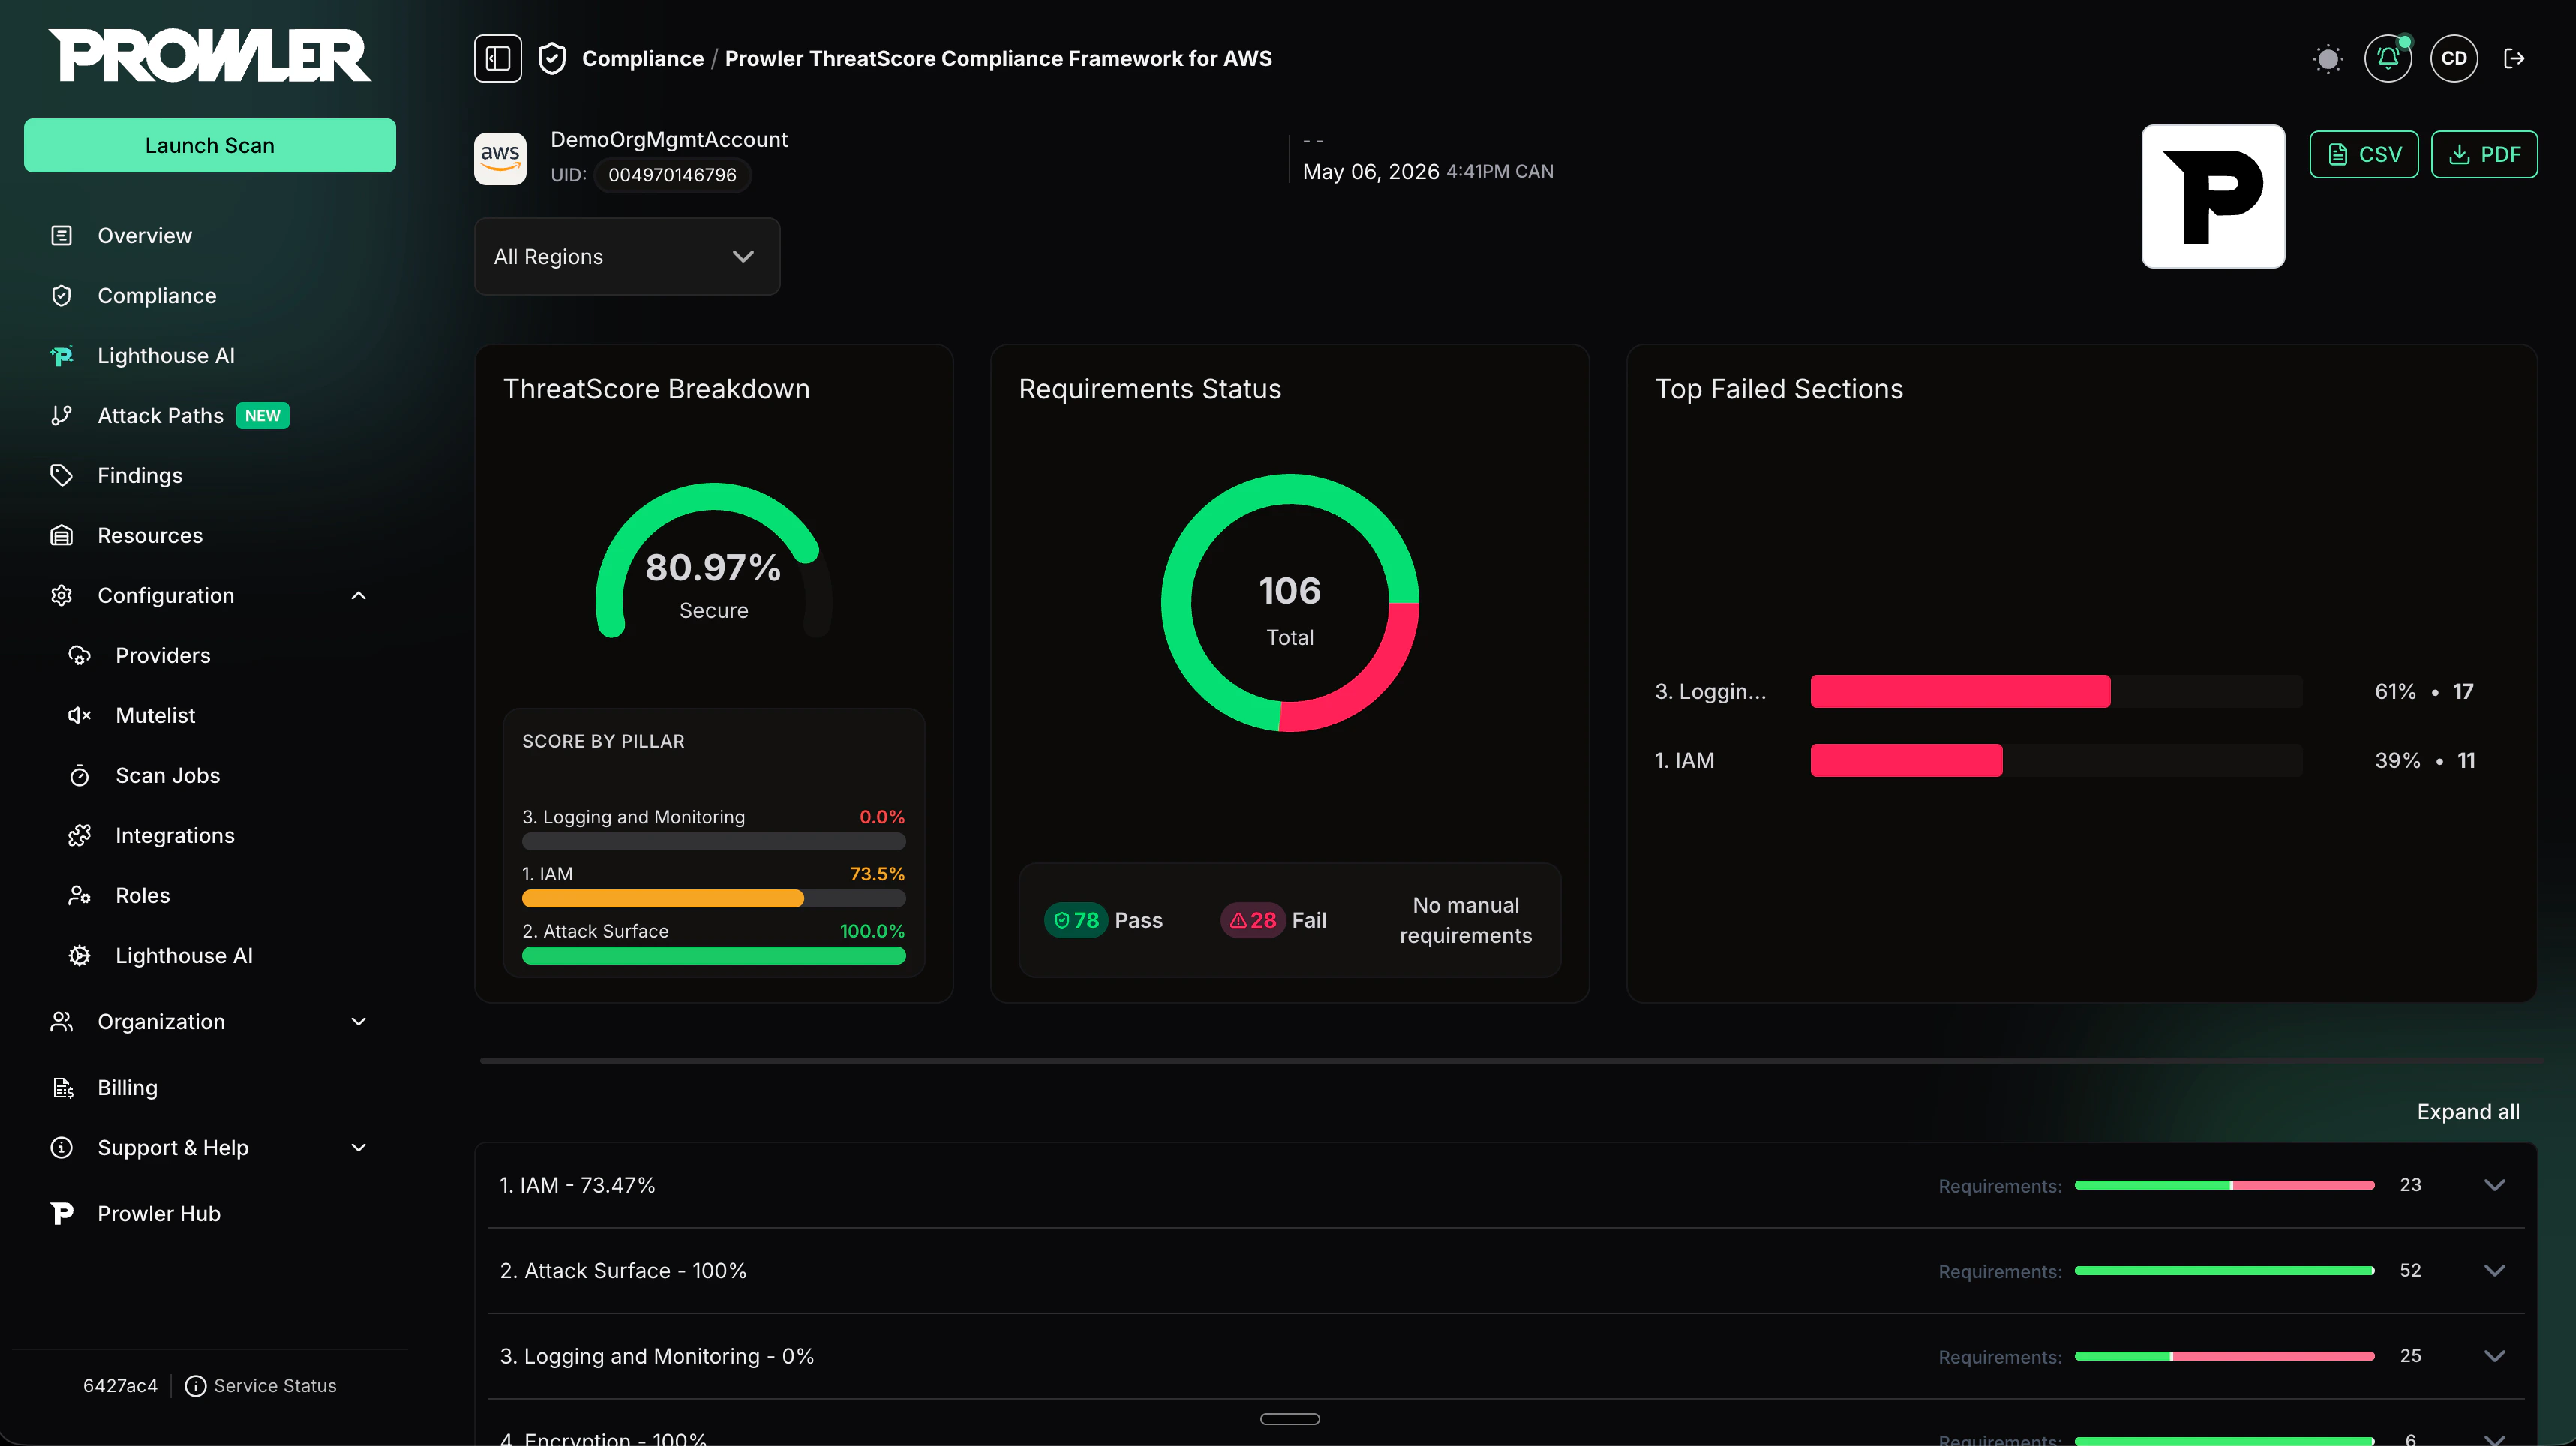
Task: Click the Prowler logo in sidebar
Action: (210, 55)
